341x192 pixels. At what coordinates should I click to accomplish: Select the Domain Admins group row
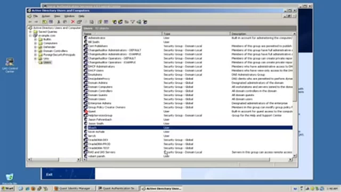tap(188, 83)
